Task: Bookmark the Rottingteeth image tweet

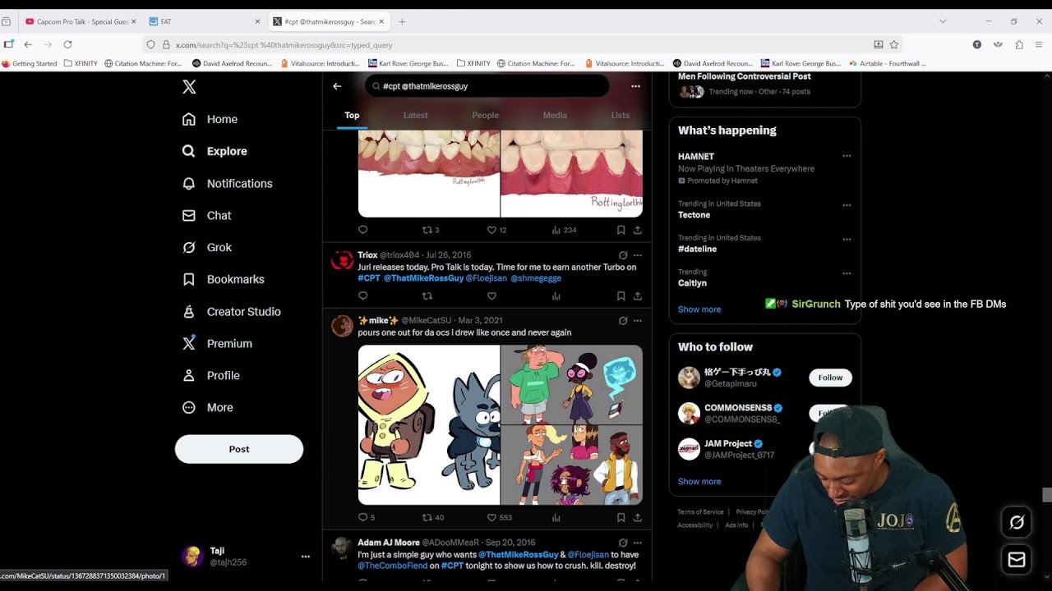Action: 621,230
